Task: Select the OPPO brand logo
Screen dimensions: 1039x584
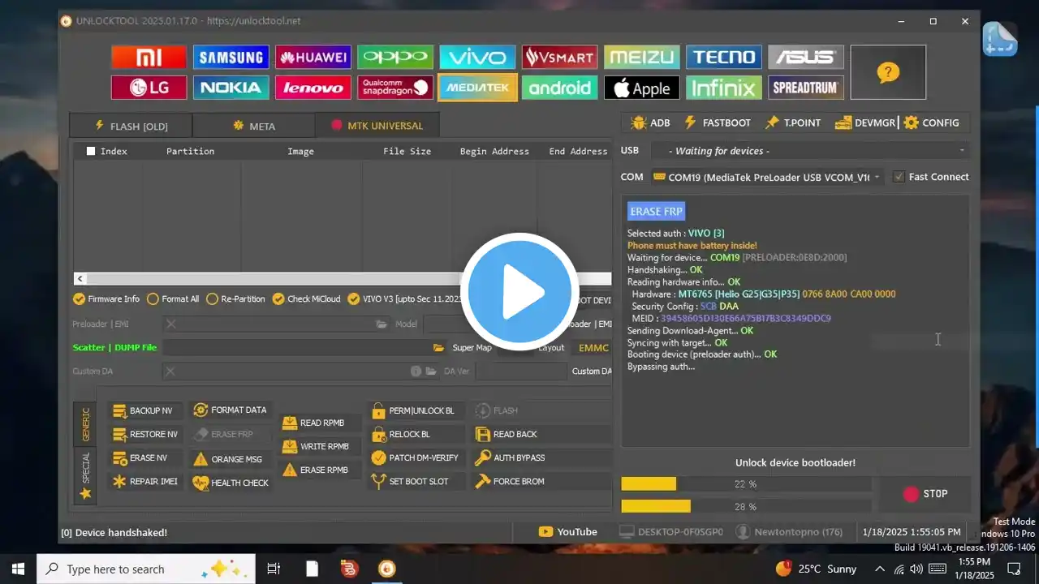Action: (x=395, y=57)
